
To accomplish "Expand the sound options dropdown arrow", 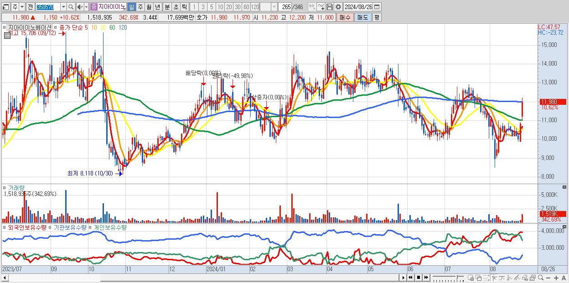I will [x=86, y=7].
